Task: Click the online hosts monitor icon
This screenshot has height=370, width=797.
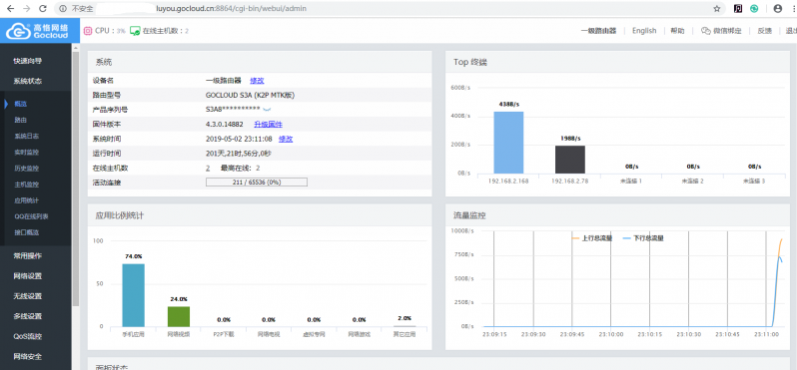Action: [x=135, y=31]
